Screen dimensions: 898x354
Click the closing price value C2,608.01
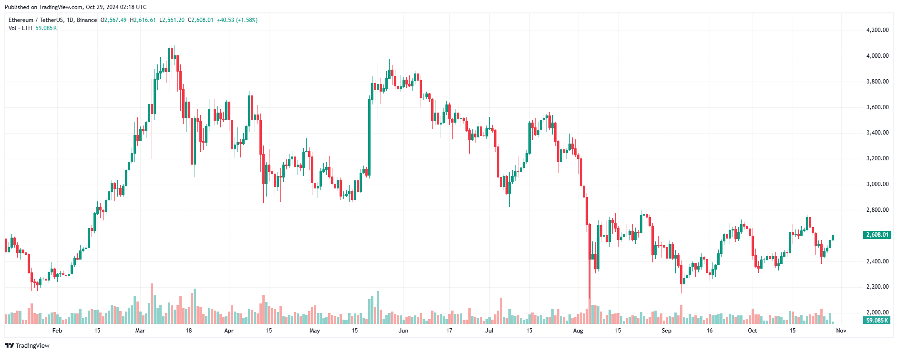(201, 20)
